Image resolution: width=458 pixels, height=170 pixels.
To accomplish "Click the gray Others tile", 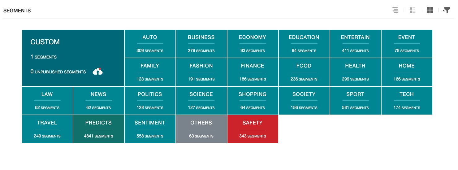I will 201,129.
